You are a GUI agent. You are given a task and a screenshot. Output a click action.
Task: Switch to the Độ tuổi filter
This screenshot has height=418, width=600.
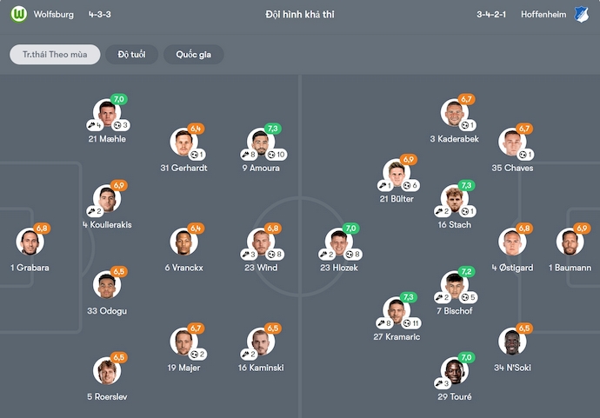(131, 55)
